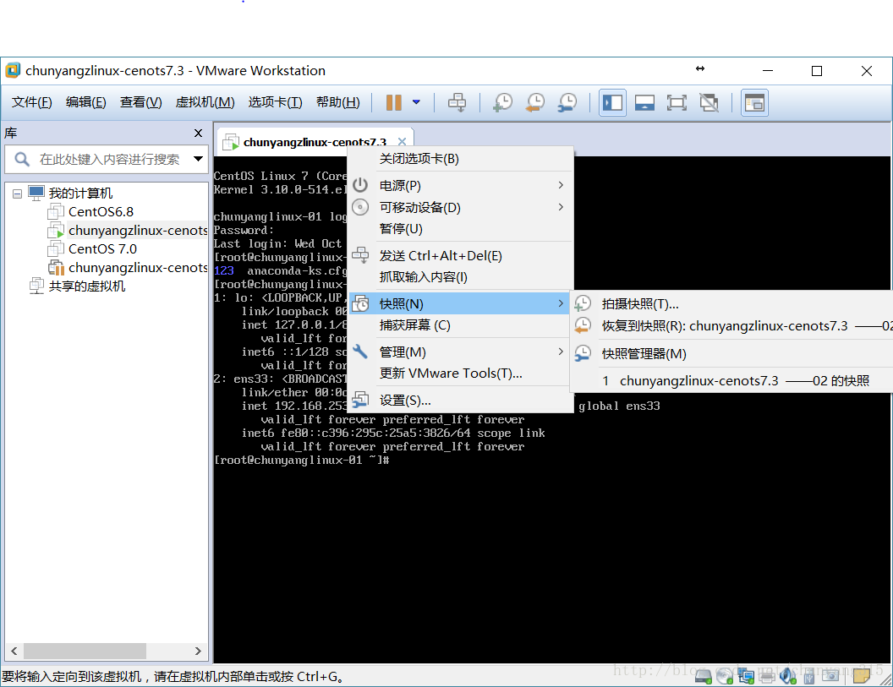Select the paused chunyangzlinux-cenots VM in library

(x=138, y=268)
